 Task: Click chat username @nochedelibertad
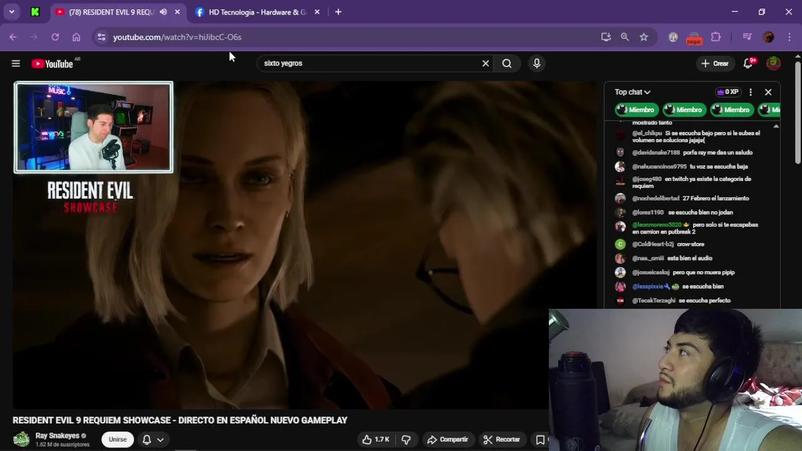coord(655,199)
